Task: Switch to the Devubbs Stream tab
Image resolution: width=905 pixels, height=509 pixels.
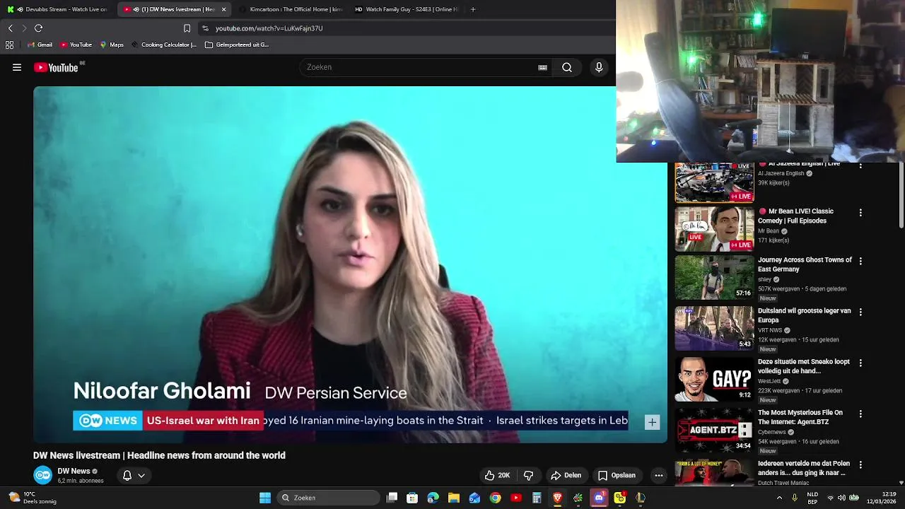Action: 57,9
